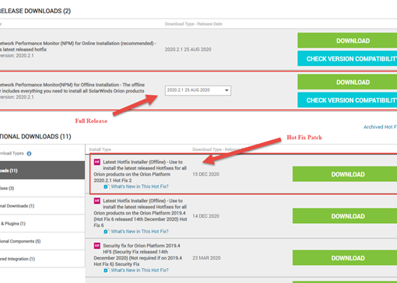Viewport: 397px width, 283px height.
Task: Expand plus icon under Security fix entry
Action: [x=106, y=271]
